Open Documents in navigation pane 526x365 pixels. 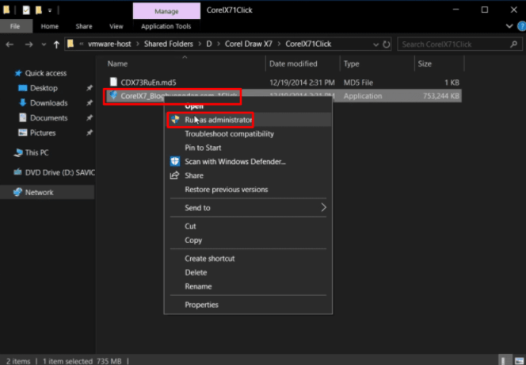click(48, 118)
